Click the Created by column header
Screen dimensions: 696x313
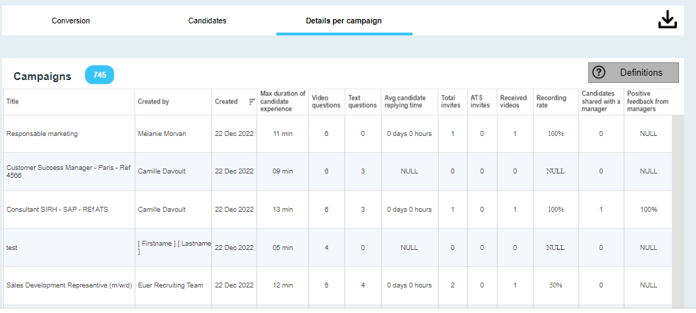[x=153, y=102]
